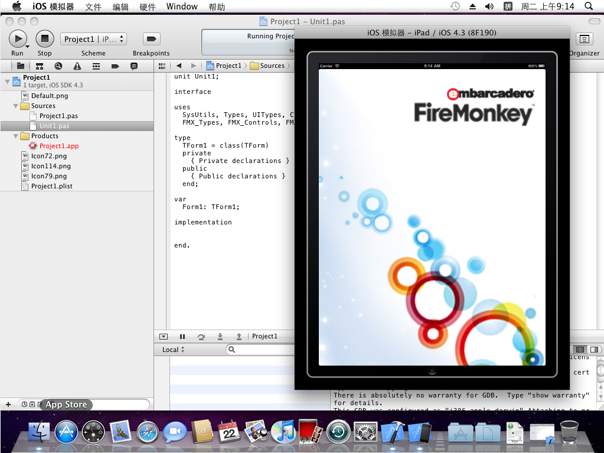
Task: Open the Window menu
Action: click(182, 6)
